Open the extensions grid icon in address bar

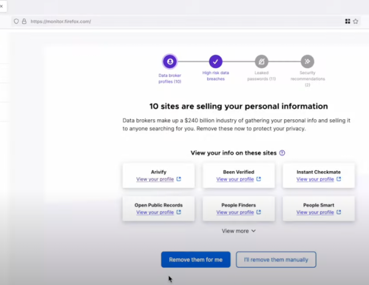coord(347,22)
